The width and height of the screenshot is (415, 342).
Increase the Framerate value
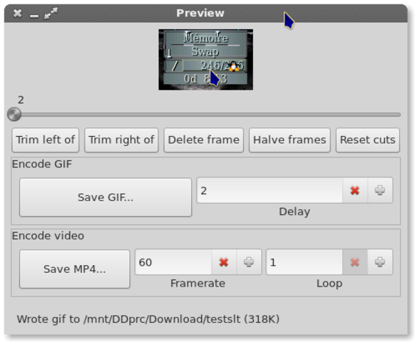click(x=249, y=262)
